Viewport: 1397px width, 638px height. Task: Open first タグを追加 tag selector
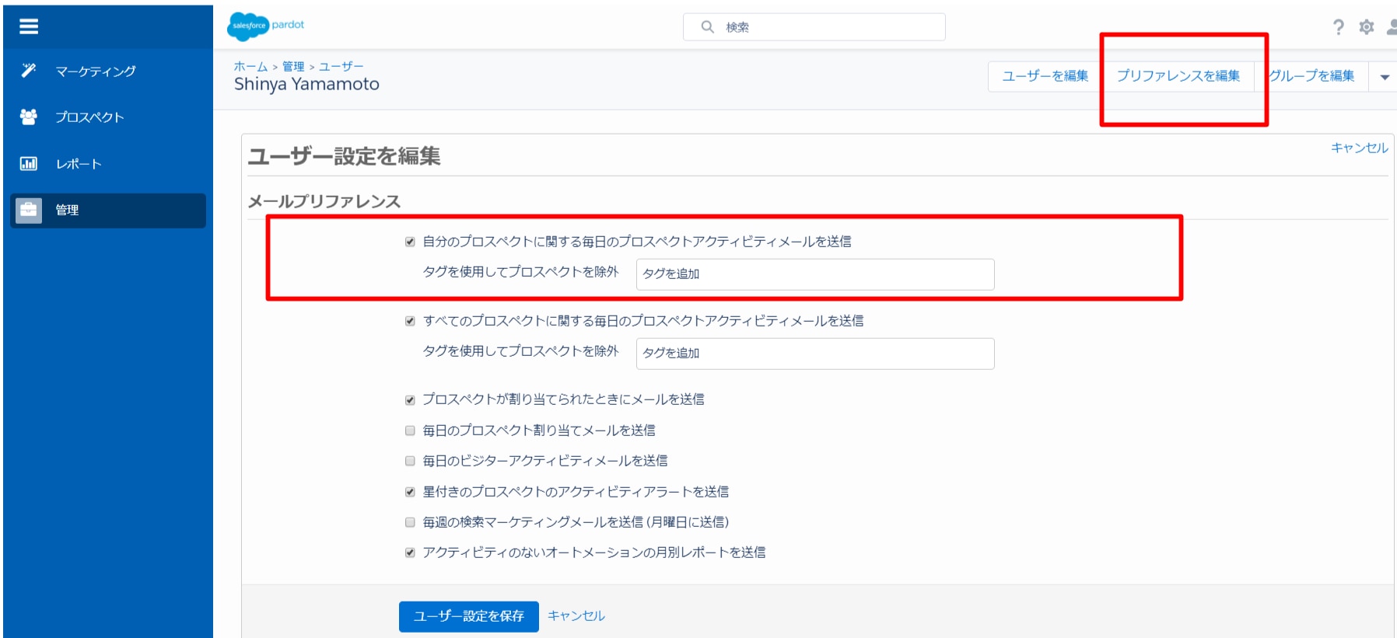(x=815, y=274)
